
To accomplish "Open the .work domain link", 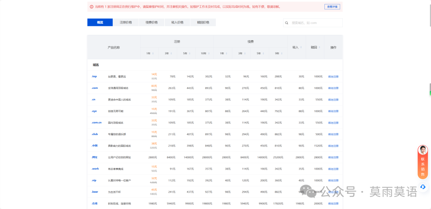I will 95,169.
